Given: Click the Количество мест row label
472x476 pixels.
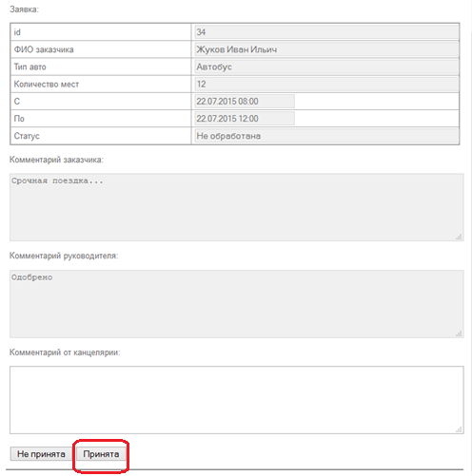Looking at the screenshot, I should pyautogui.click(x=47, y=85).
